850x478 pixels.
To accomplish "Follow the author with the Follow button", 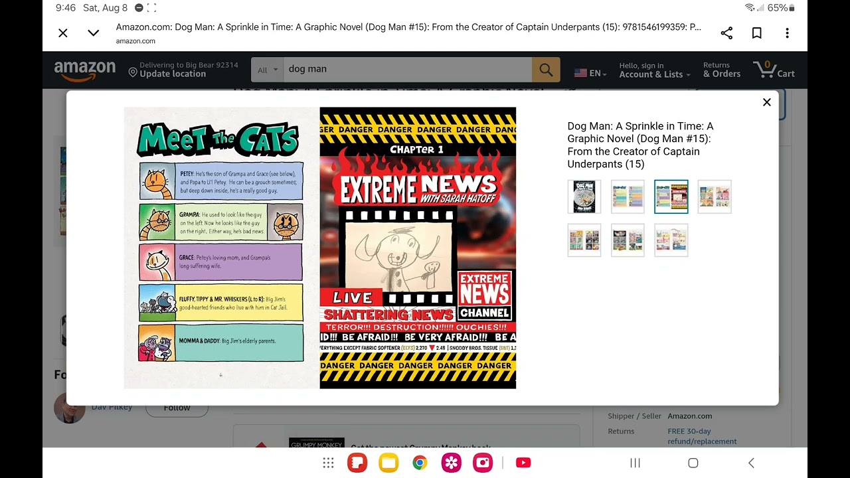I will 177,408.
